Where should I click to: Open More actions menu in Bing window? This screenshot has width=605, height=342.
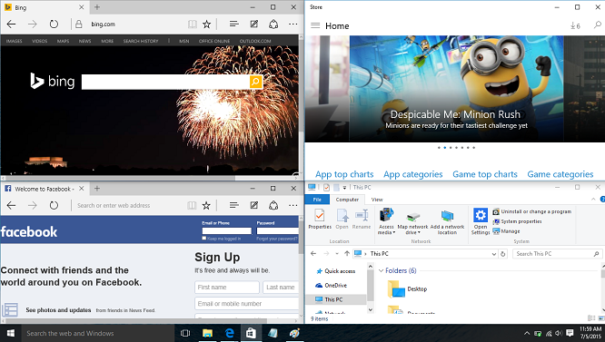click(293, 24)
